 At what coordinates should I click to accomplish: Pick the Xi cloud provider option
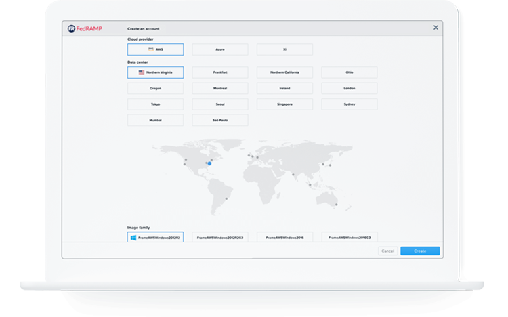284,49
